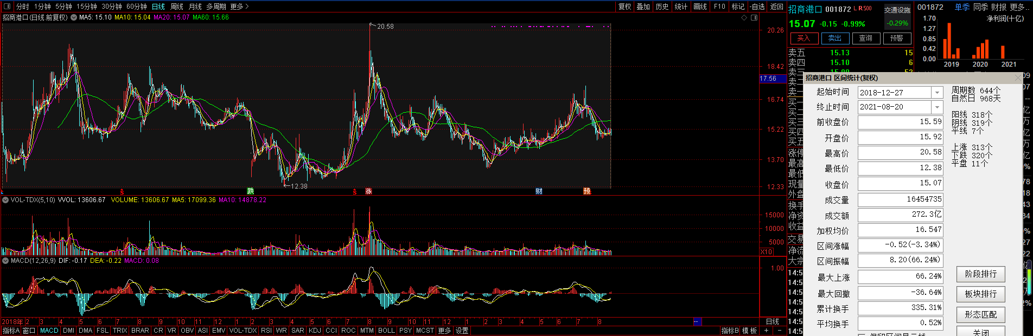This screenshot has width=1033, height=336.
Task: Select the 30分钟 period
Action: click(x=112, y=7)
